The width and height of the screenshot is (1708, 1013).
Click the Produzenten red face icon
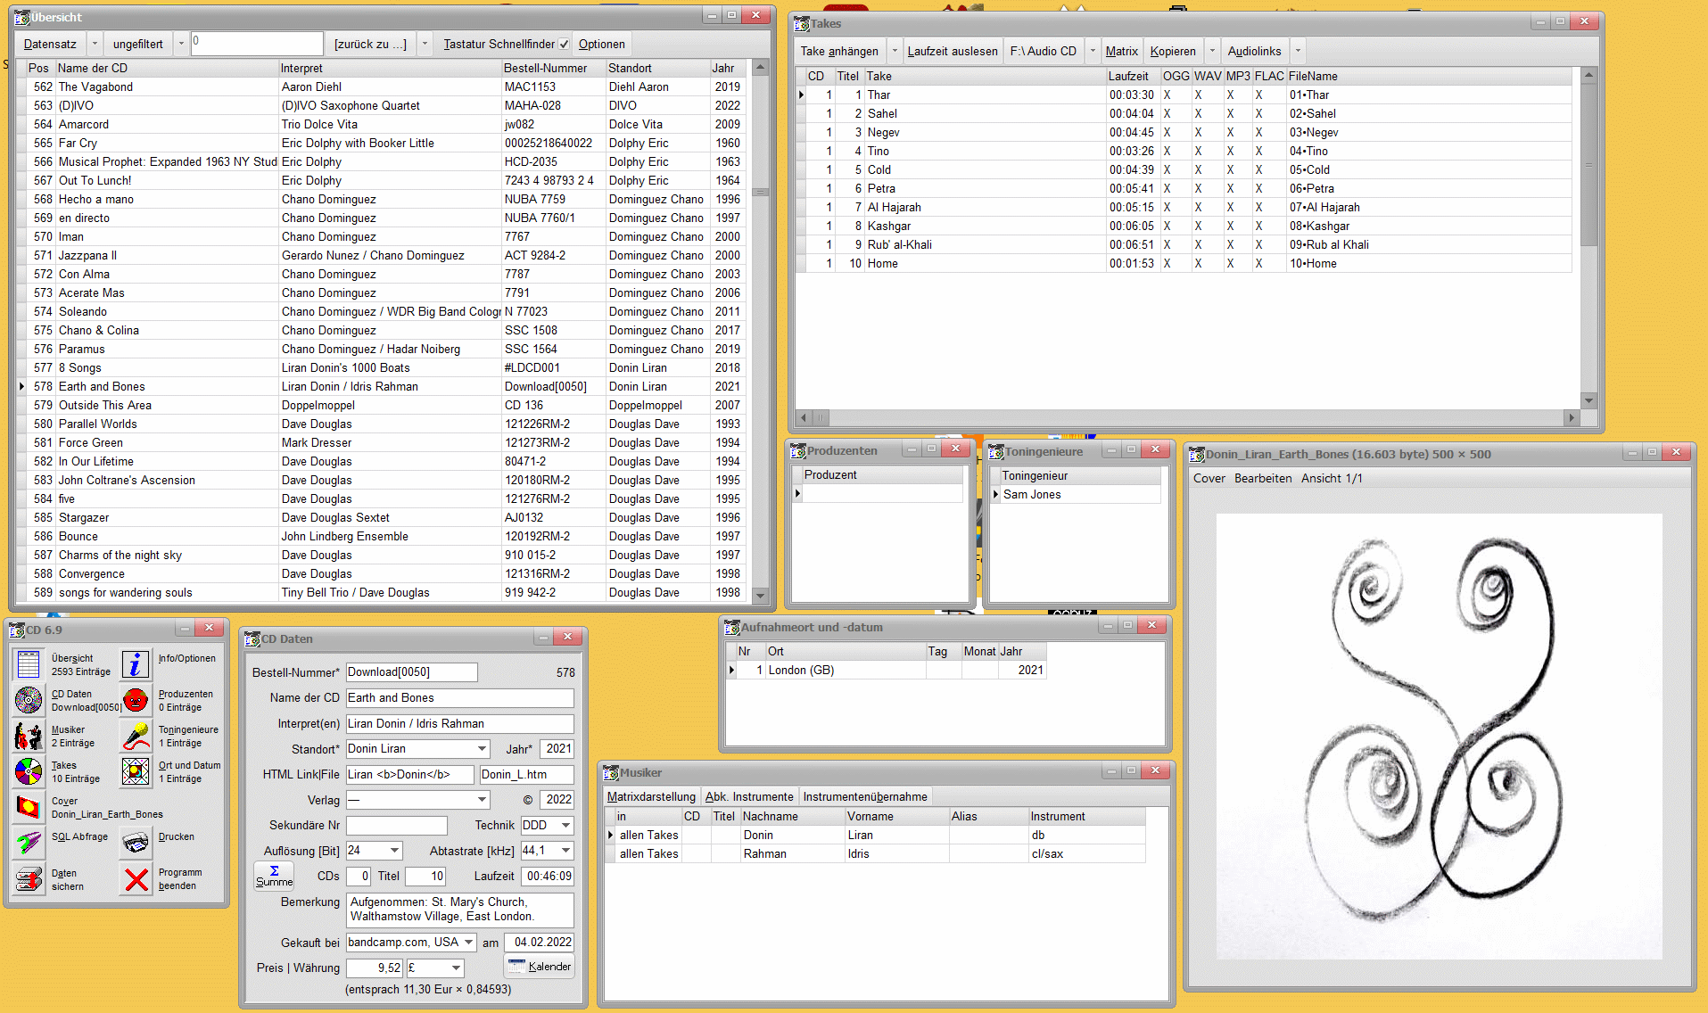(x=136, y=700)
